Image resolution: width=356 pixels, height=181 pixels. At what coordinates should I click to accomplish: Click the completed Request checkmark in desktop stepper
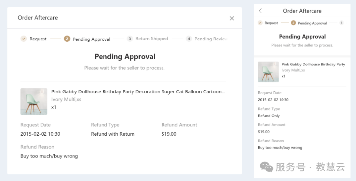23,39
